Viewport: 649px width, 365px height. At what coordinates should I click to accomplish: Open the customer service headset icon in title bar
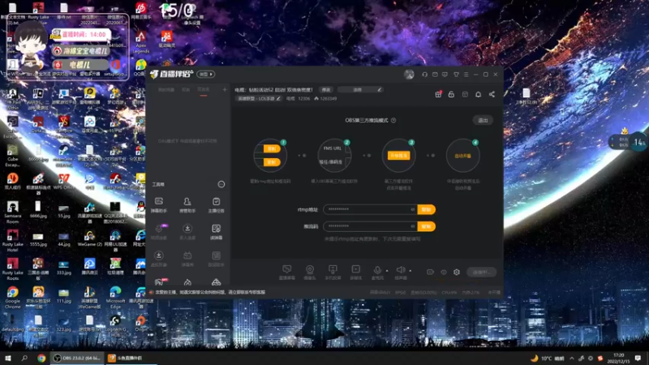[x=424, y=75]
